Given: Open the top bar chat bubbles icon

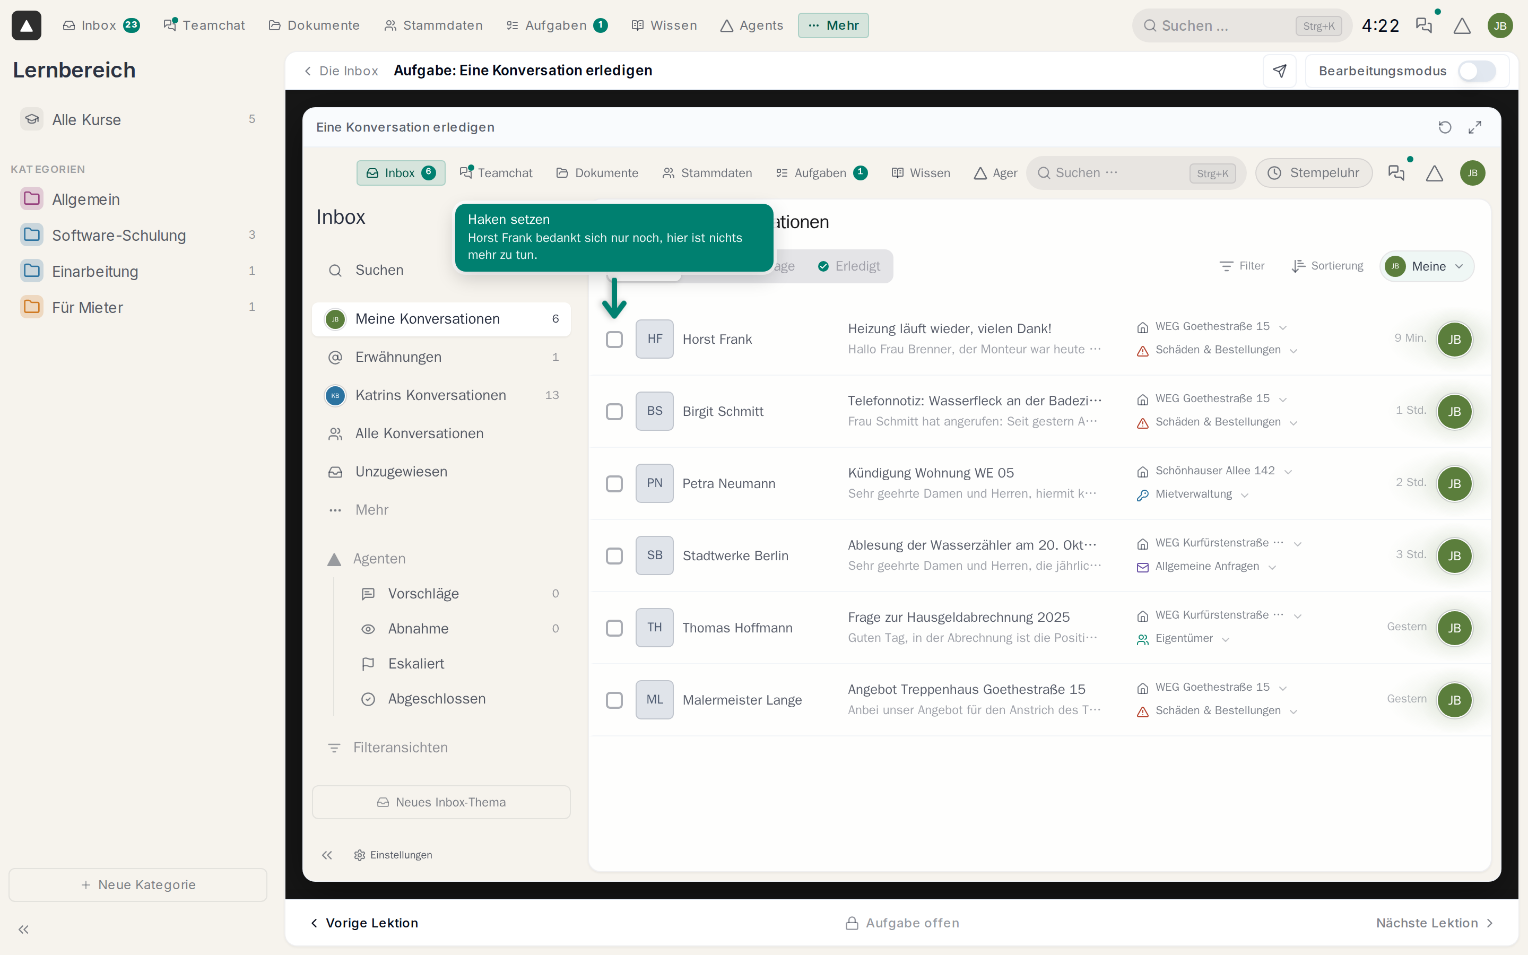Looking at the screenshot, I should pos(1424,25).
